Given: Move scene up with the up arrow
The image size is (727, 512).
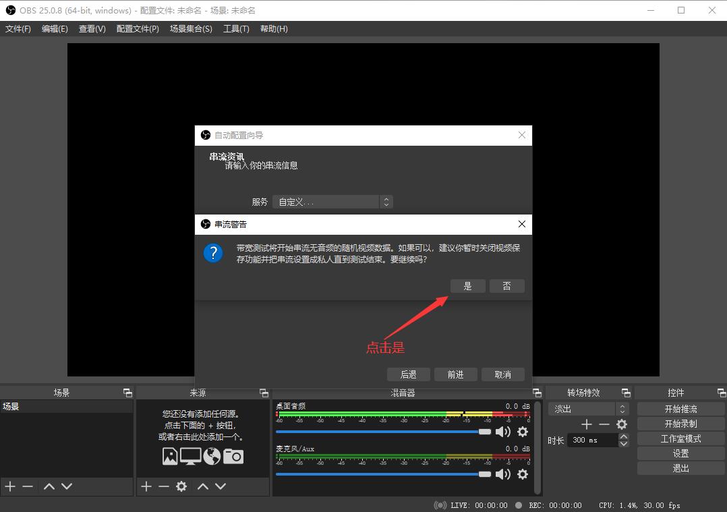Looking at the screenshot, I should [x=49, y=486].
